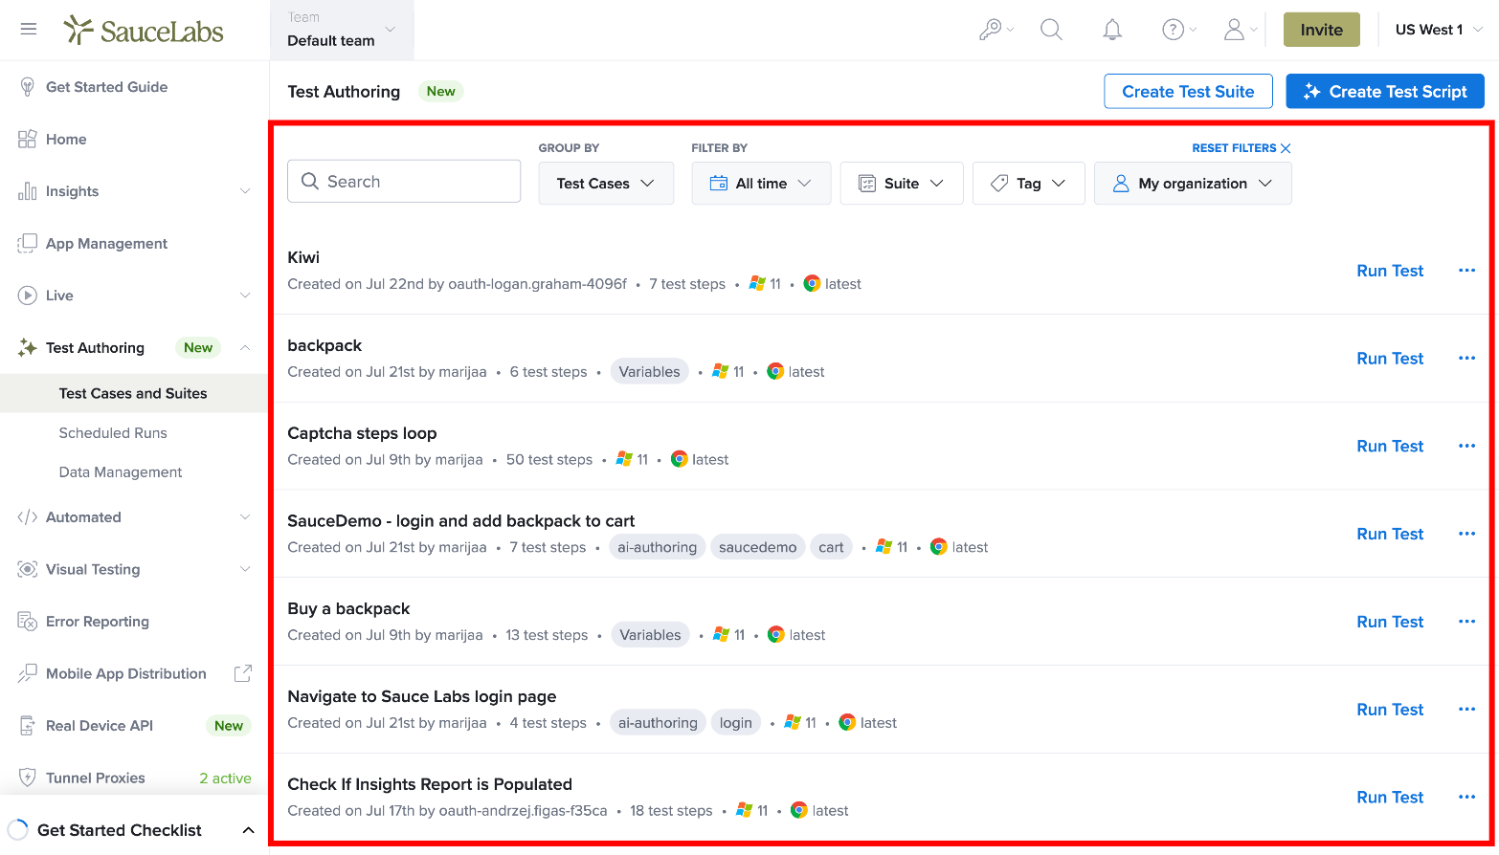Run the backpack test

(1390, 359)
